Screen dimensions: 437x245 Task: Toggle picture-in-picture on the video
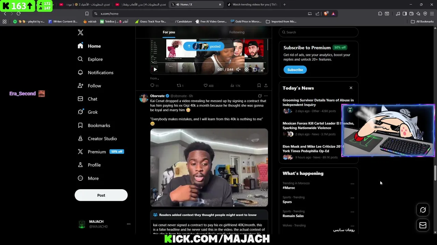point(255,69)
